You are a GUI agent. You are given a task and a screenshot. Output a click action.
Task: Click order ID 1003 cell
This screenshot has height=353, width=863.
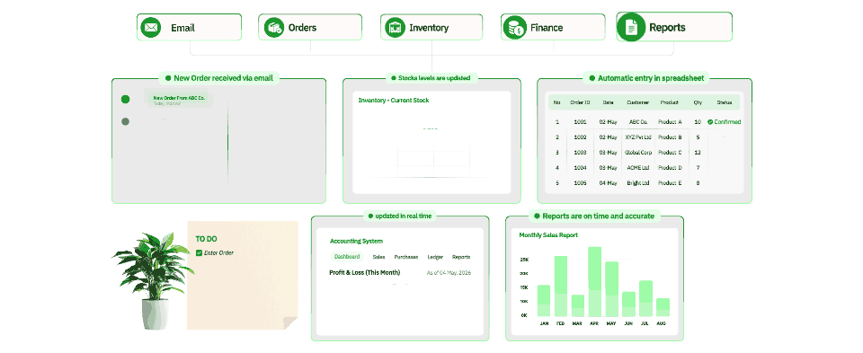(x=580, y=153)
